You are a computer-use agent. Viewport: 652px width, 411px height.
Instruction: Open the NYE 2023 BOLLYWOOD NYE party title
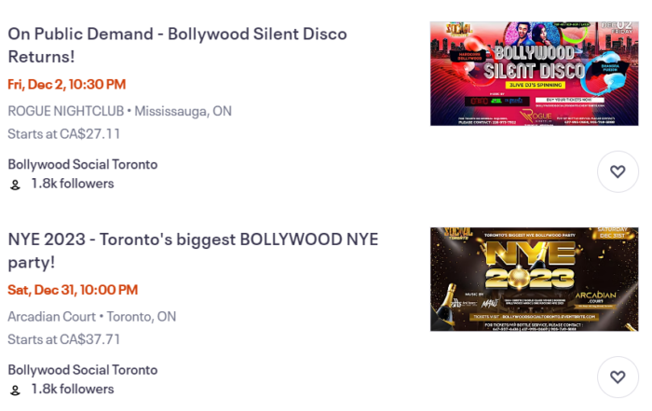[x=193, y=251]
